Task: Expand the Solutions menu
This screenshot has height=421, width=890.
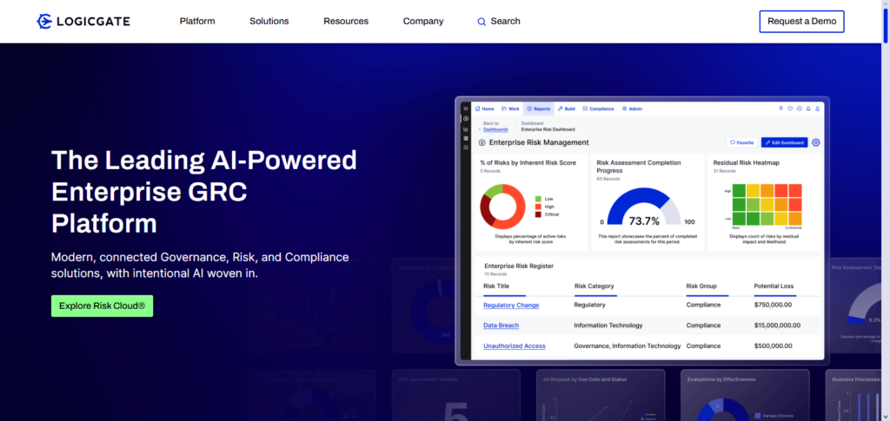Action: pos(269,21)
